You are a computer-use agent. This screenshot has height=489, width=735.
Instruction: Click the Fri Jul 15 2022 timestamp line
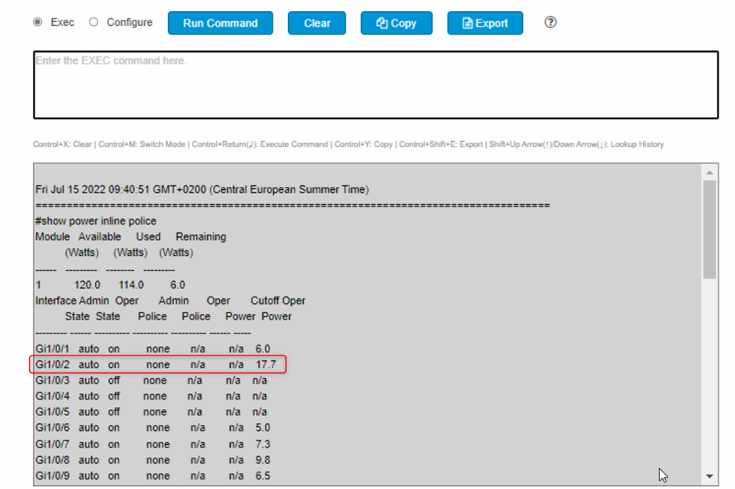point(202,189)
